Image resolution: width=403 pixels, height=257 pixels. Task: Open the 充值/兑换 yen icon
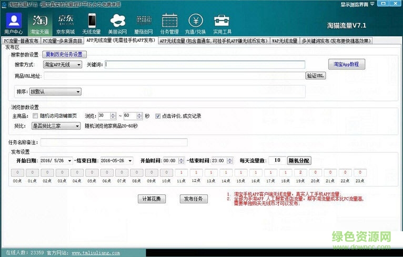pyautogui.click(x=196, y=24)
